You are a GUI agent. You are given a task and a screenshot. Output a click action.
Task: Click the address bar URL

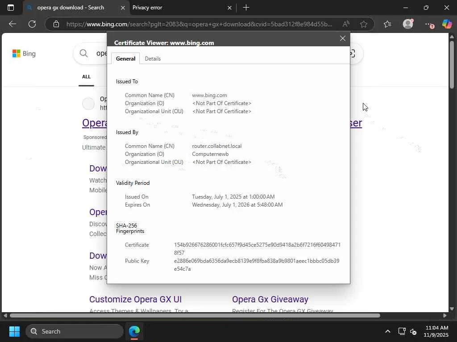click(x=199, y=24)
